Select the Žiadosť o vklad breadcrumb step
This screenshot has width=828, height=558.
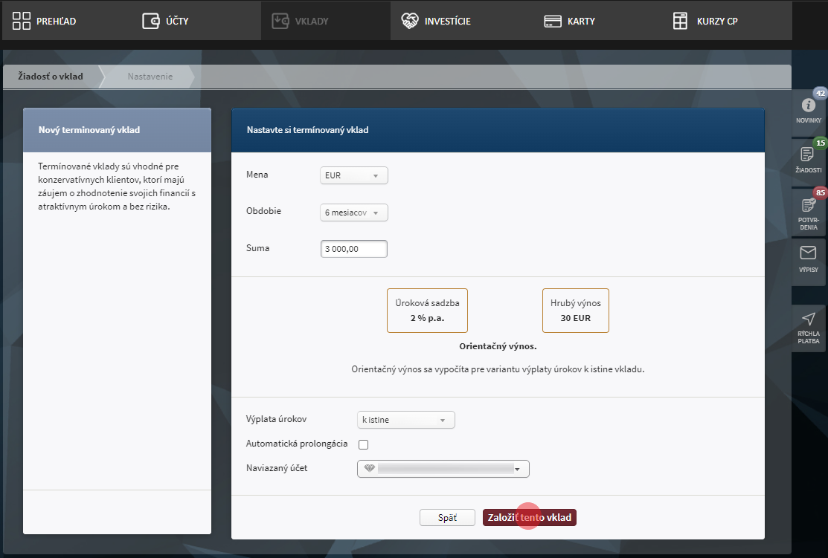click(51, 77)
